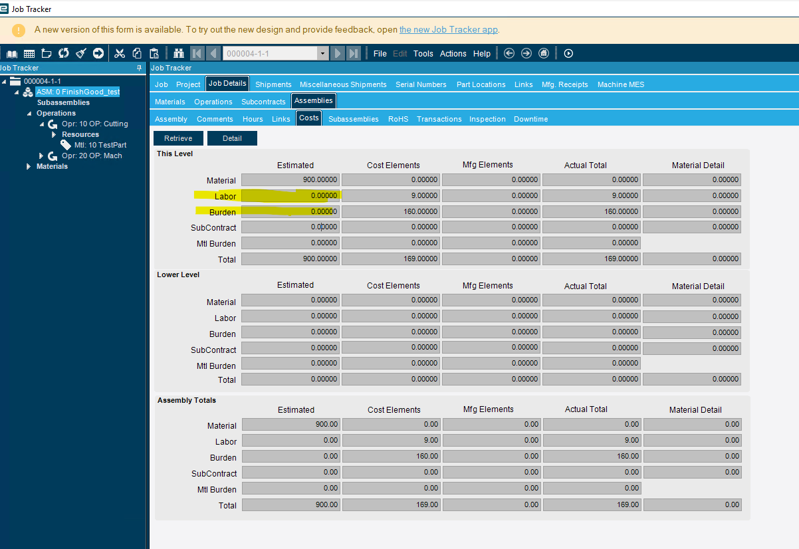This screenshot has width=799, height=549.
Task: Click the Cut (scissors) toolbar icon
Action: pyautogui.click(x=120, y=53)
